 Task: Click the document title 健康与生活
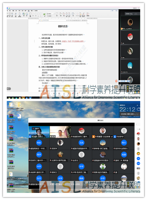coord(63,26)
